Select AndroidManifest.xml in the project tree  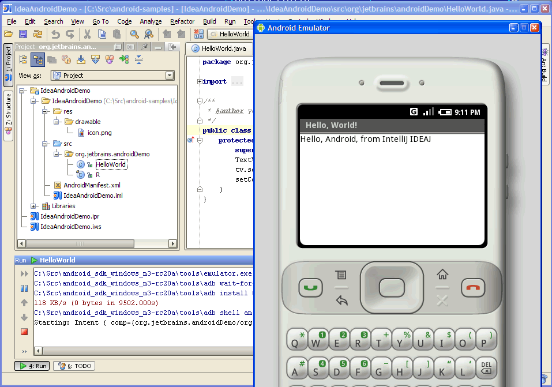coord(92,185)
